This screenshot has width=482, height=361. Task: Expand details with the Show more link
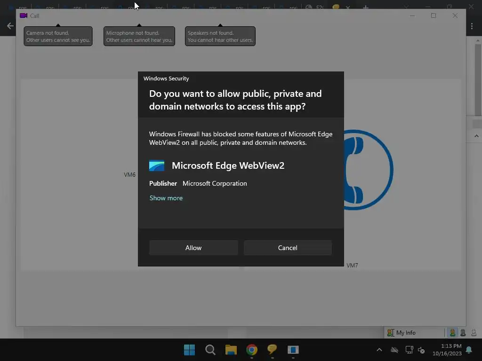tap(166, 198)
